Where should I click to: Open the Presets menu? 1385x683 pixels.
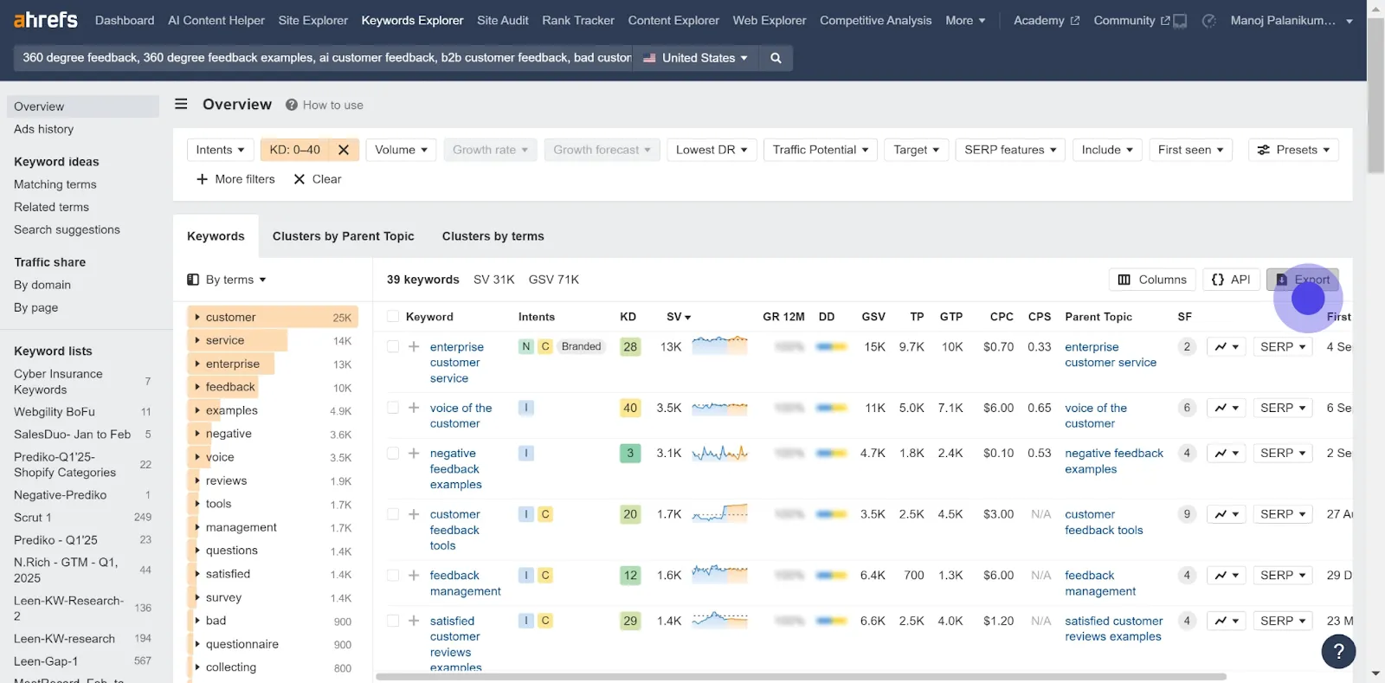(x=1293, y=150)
